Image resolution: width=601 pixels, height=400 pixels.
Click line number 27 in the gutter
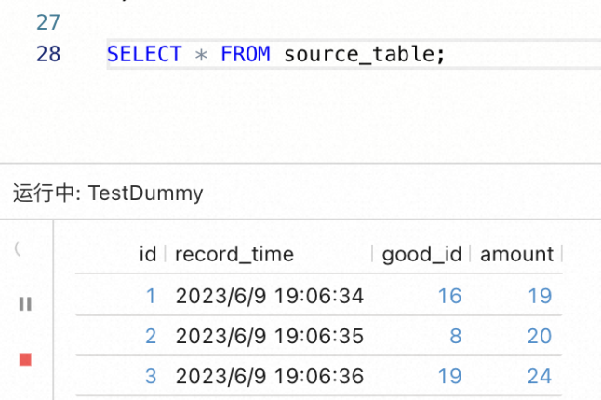coord(47,22)
